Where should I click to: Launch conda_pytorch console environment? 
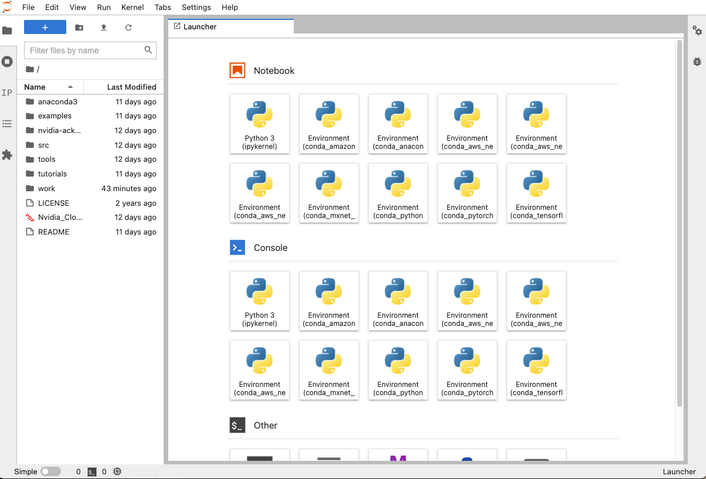(x=467, y=370)
